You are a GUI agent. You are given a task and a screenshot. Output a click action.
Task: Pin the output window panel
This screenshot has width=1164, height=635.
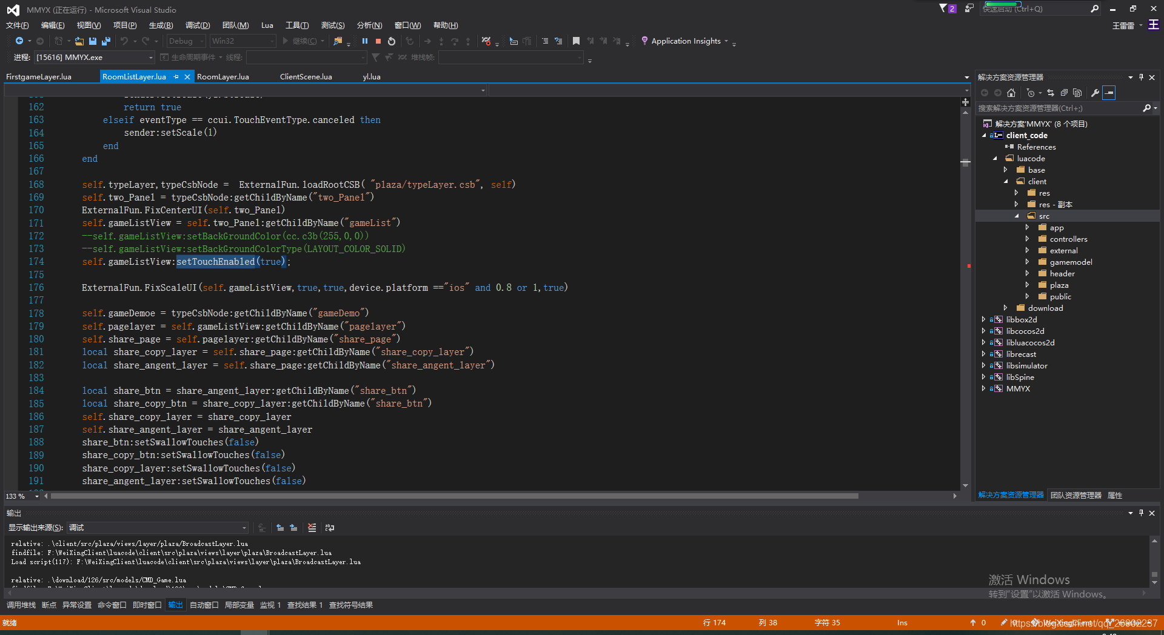point(1141,513)
